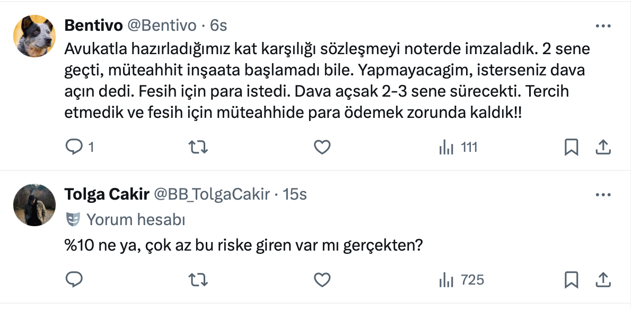This screenshot has height=309, width=631.
Task: View analytics showing 725 views
Action: click(461, 279)
